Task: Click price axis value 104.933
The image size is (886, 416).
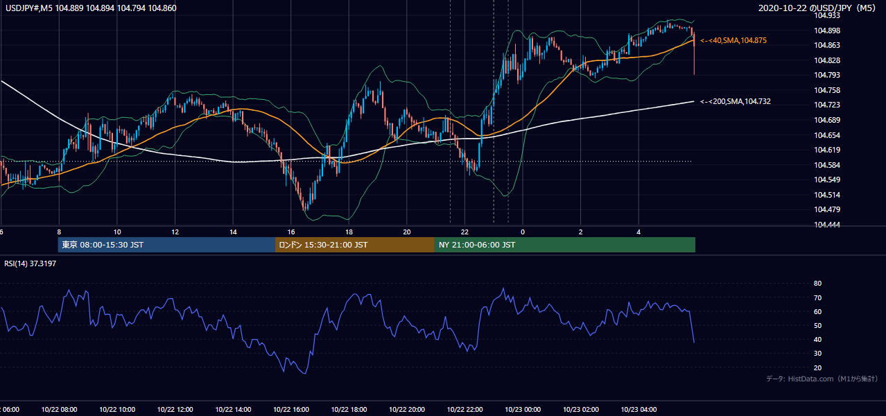Action: 826,15
